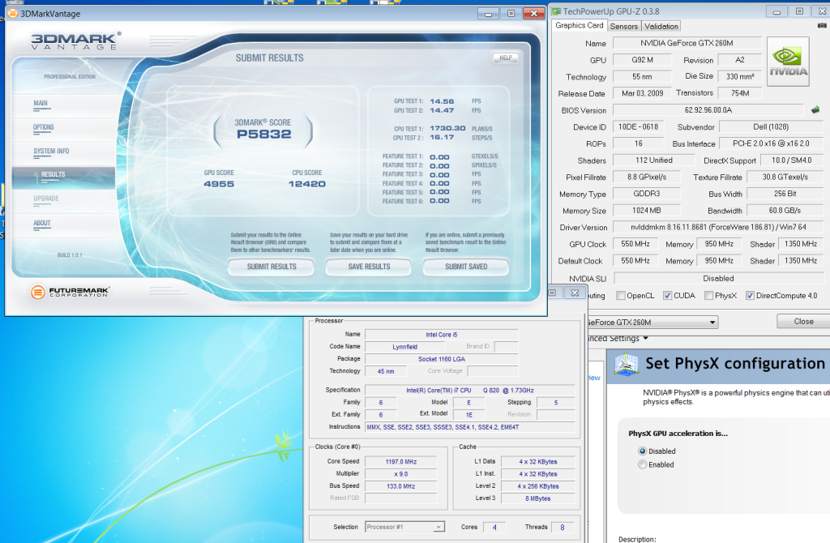Viewport: 830px width, 543px height.
Task: Click the SAVE RESULTS button
Action: coord(369,267)
